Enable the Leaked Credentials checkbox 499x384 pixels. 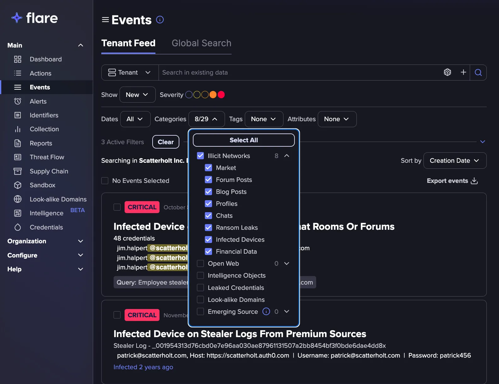coord(200,288)
